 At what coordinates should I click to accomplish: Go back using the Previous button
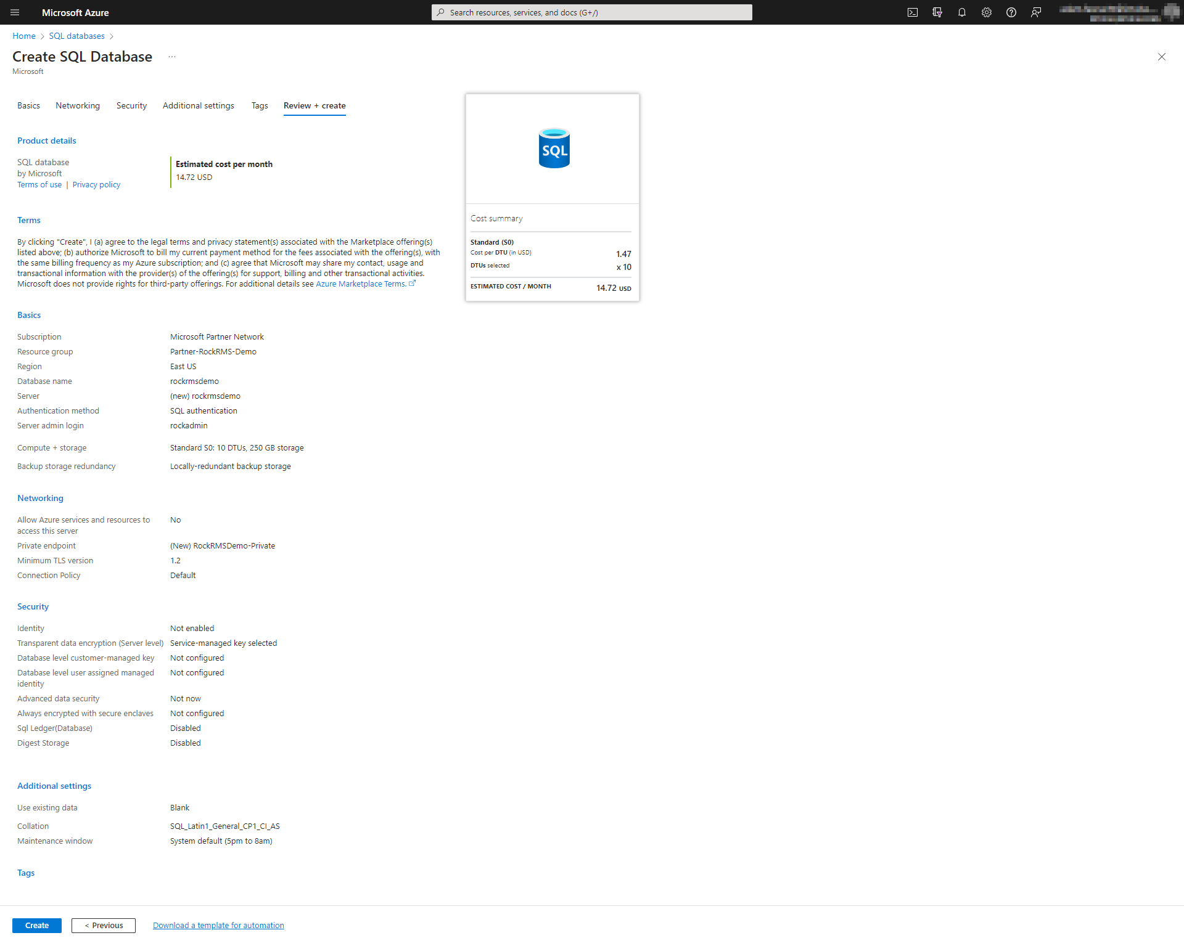tap(103, 925)
